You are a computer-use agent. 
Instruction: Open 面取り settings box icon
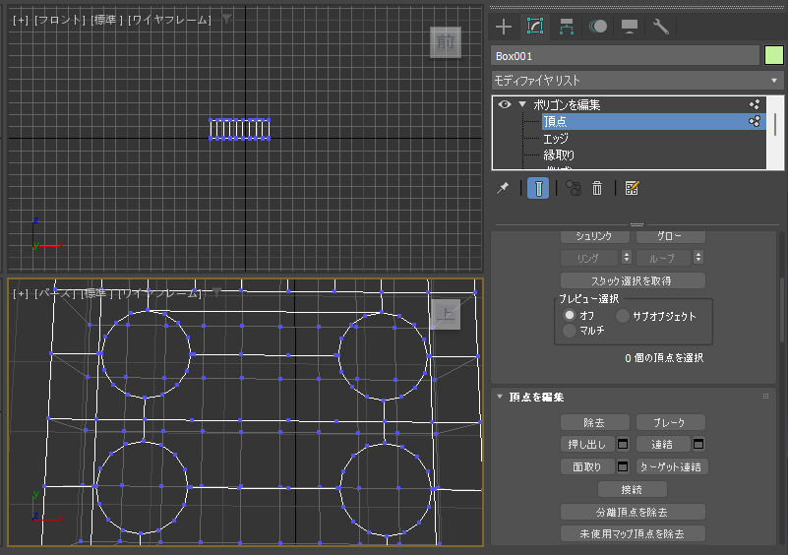click(x=623, y=466)
